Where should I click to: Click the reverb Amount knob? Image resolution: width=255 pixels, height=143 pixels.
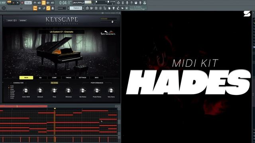[x=40, y=91]
